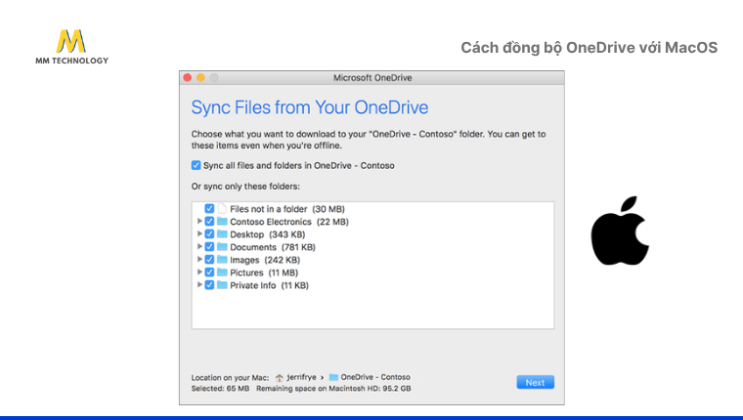Click the blank file icon for Files not in a folder
Image resolution: width=743 pixels, height=420 pixels.
pos(222,208)
